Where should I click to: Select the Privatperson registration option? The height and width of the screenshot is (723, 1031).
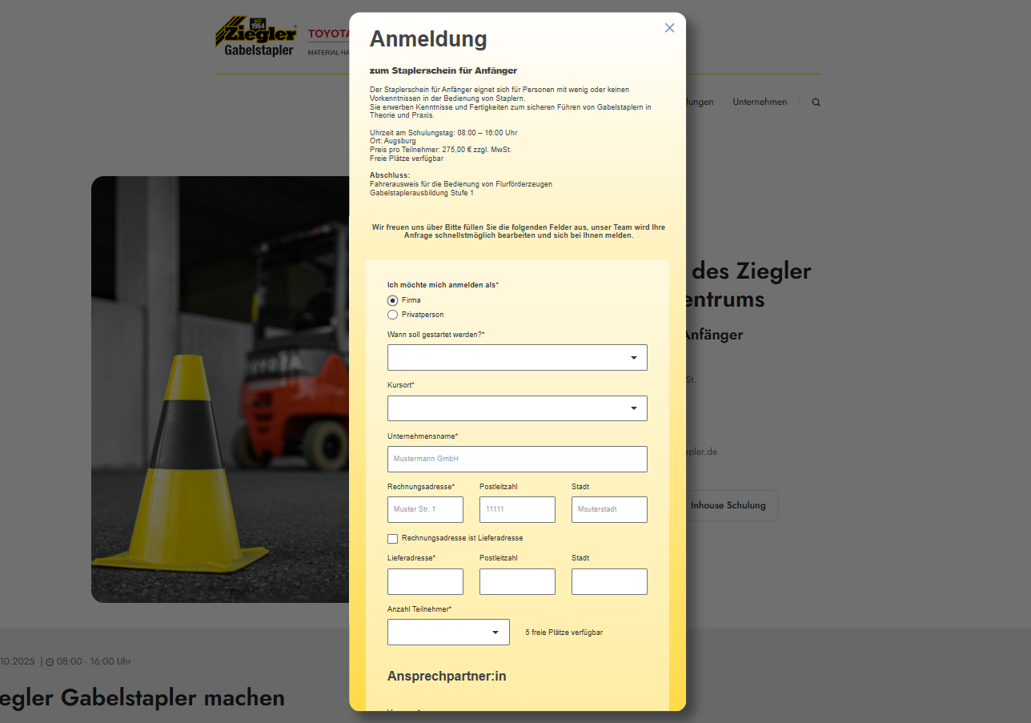tap(392, 315)
